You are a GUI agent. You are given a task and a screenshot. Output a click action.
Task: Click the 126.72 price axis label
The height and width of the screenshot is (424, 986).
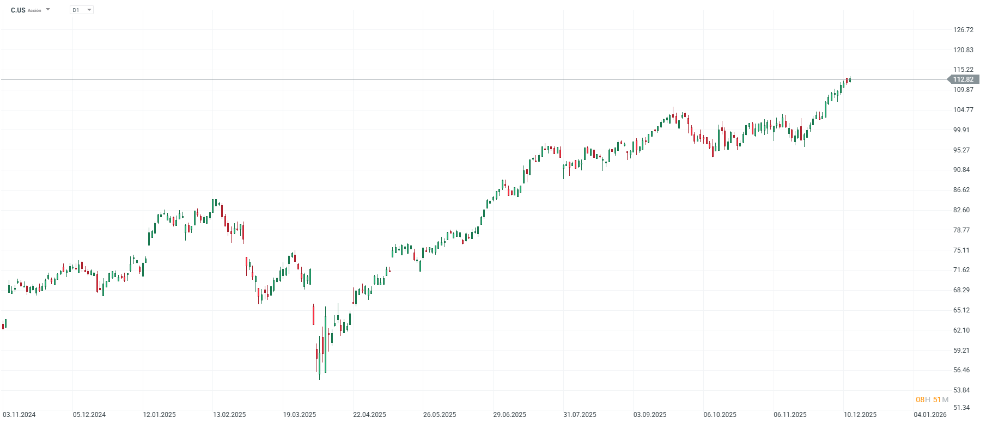[x=963, y=30]
